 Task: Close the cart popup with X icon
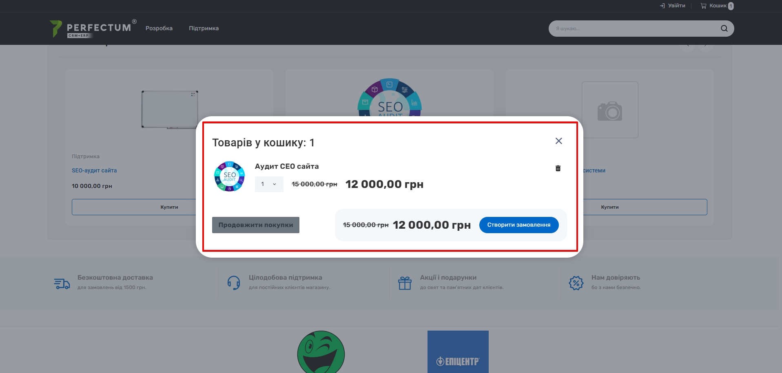coord(559,141)
